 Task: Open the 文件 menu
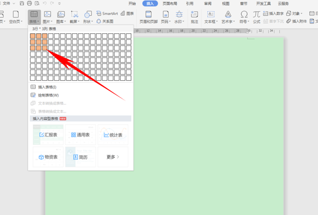[x=6, y=4]
